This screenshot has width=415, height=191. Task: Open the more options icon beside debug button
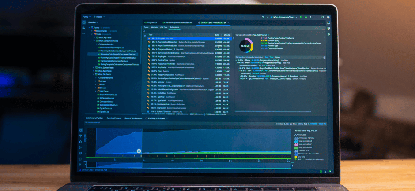tap(310, 17)
